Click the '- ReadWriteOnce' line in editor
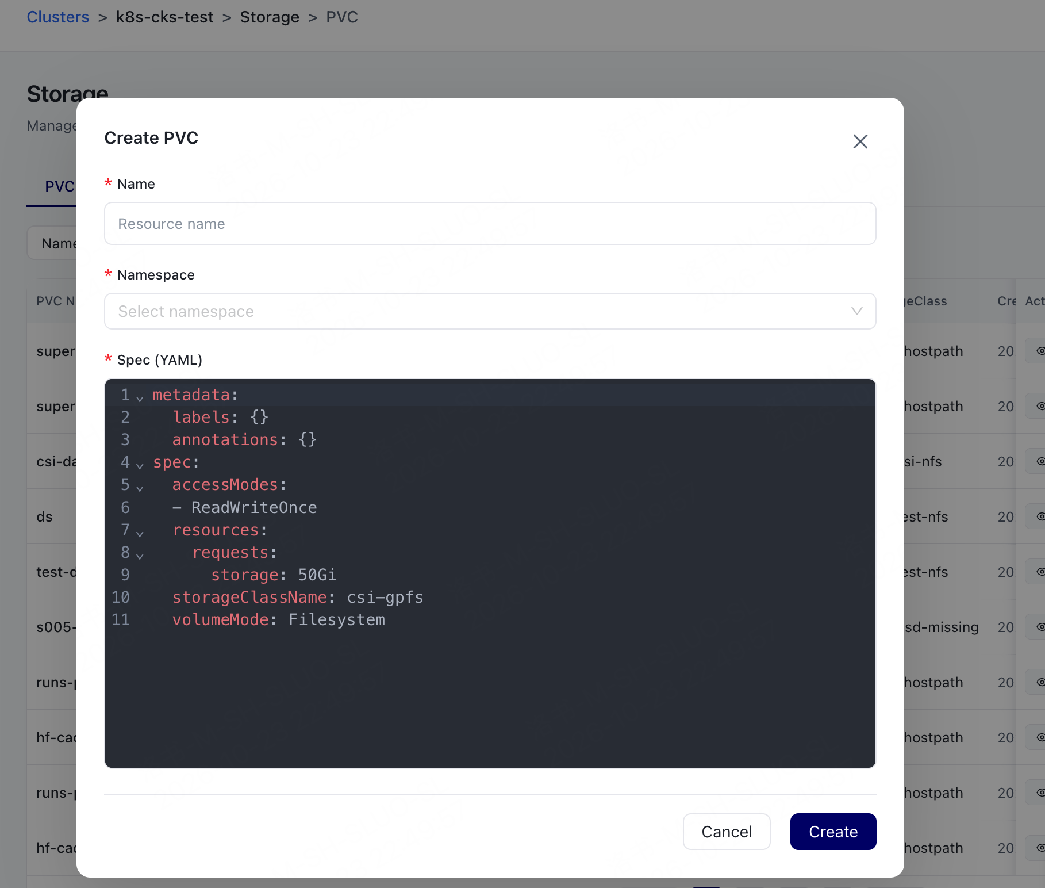This screenshot has width=1045, height=888. pyautogui.click(x=245, y=507)
